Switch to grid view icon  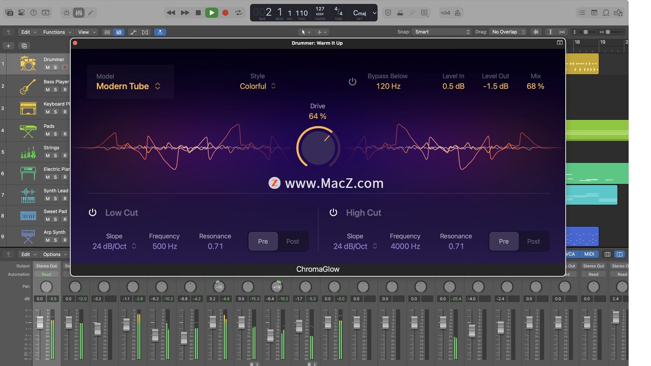click(107, 32)
